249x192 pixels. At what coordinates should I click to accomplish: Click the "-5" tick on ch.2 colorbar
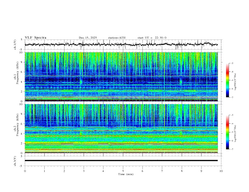[232, 132]
